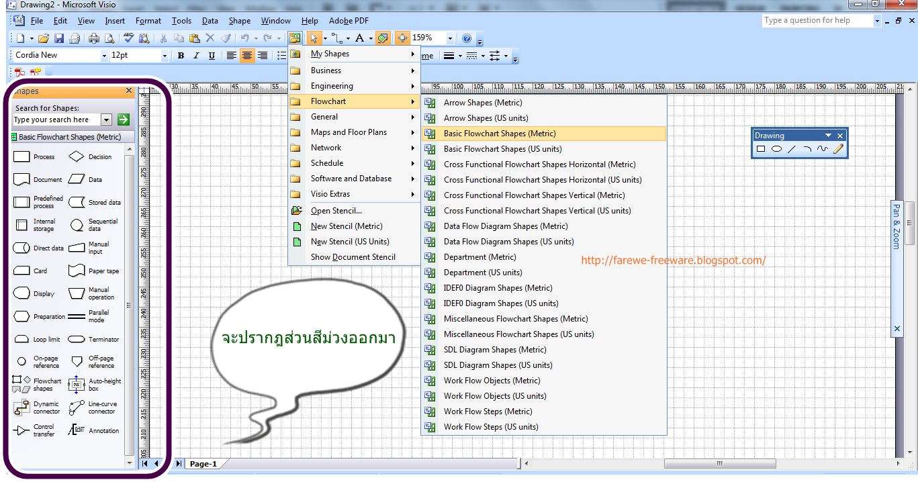918x482 pixels.
Task: Select the Connector tool icon
Action: (337, 38)
